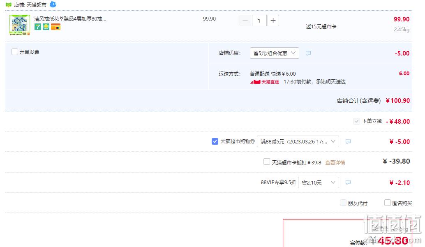Click the 普通配送 快递 ¥6.00 shipping option

(273, 74)
